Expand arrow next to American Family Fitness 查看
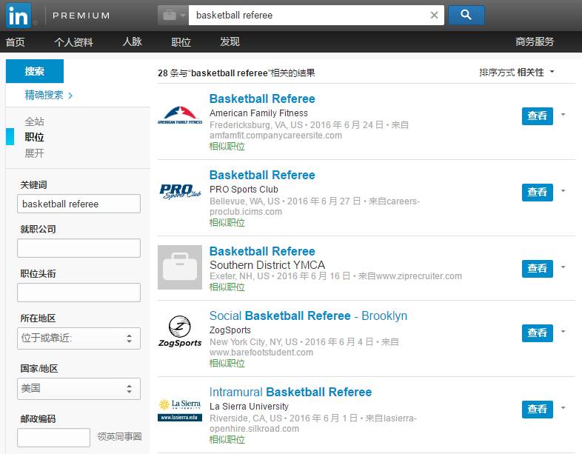The image size is (582, 454). [563, 115]
